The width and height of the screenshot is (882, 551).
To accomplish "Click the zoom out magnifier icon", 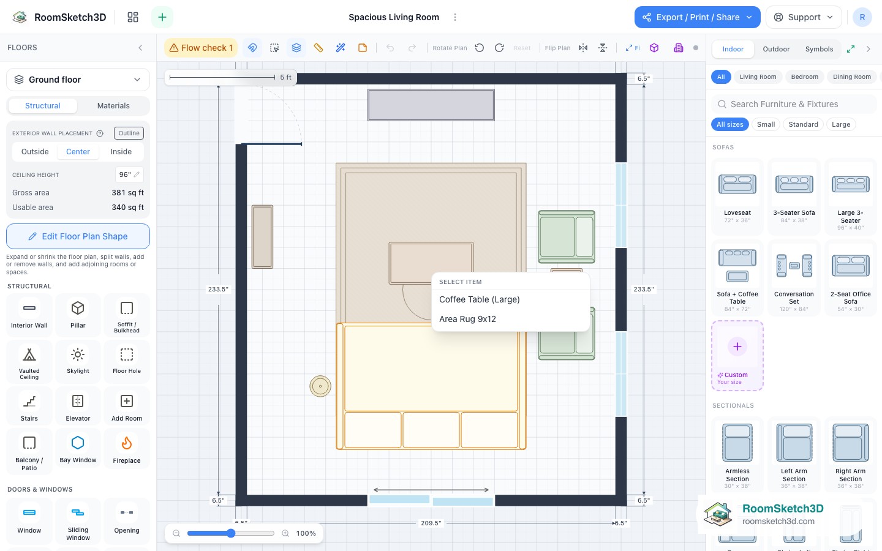I will pyautogui.click(x=176, y=533).
